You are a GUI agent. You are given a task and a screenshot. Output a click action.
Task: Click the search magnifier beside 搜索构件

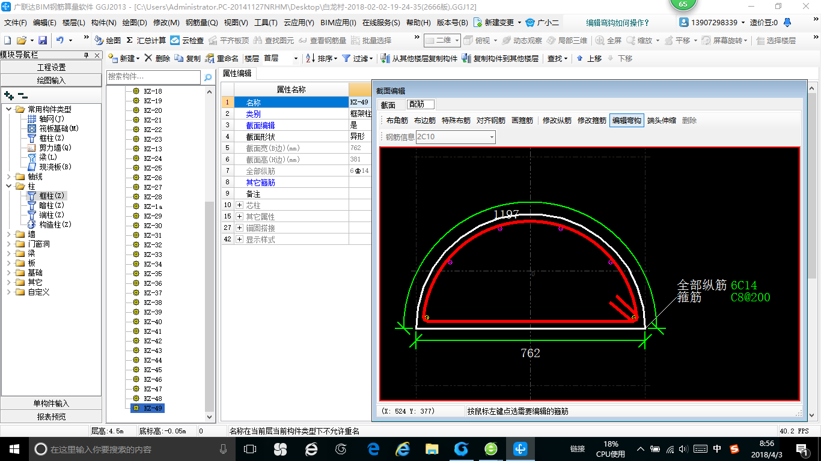point(207,77)
